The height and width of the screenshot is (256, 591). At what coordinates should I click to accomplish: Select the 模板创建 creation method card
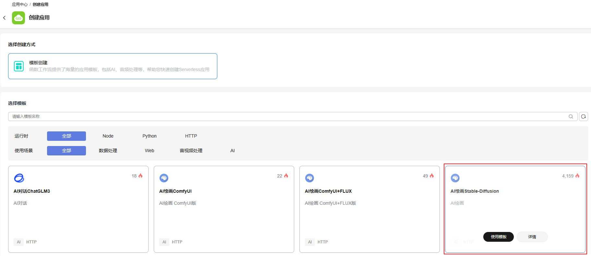(113, 66)
